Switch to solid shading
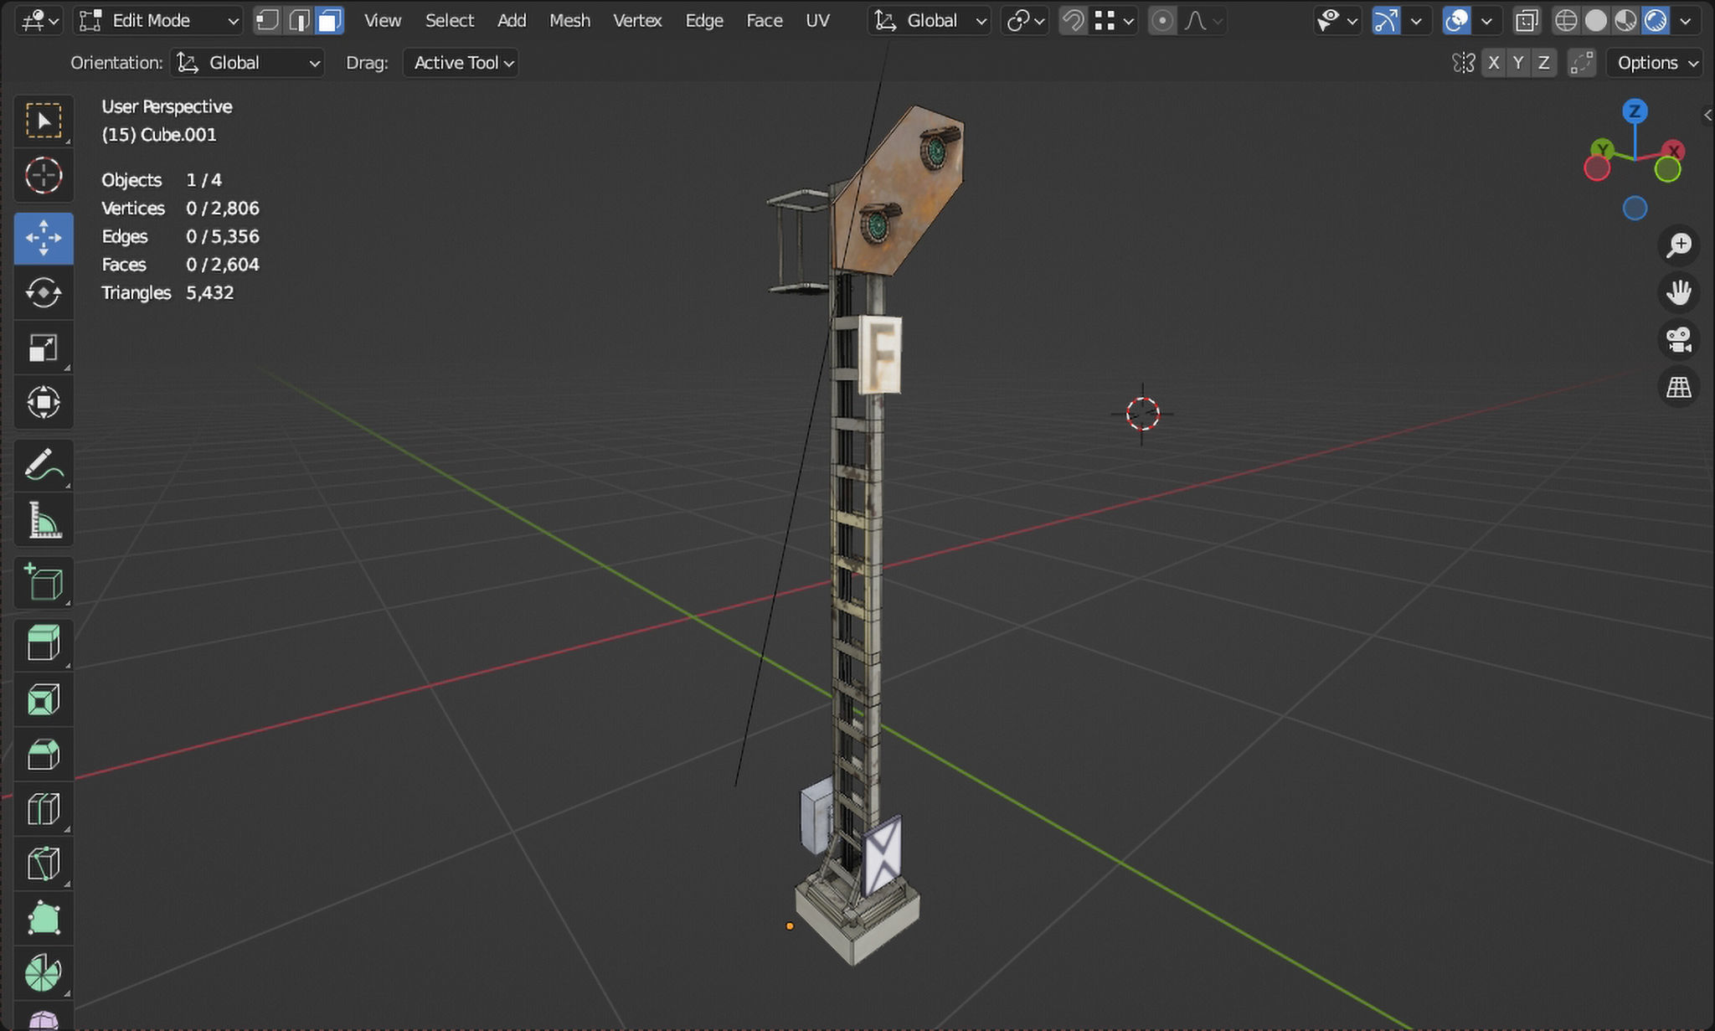Image resolution: width=1715 pixels, height=1031 pixels. pos(1596,20)
